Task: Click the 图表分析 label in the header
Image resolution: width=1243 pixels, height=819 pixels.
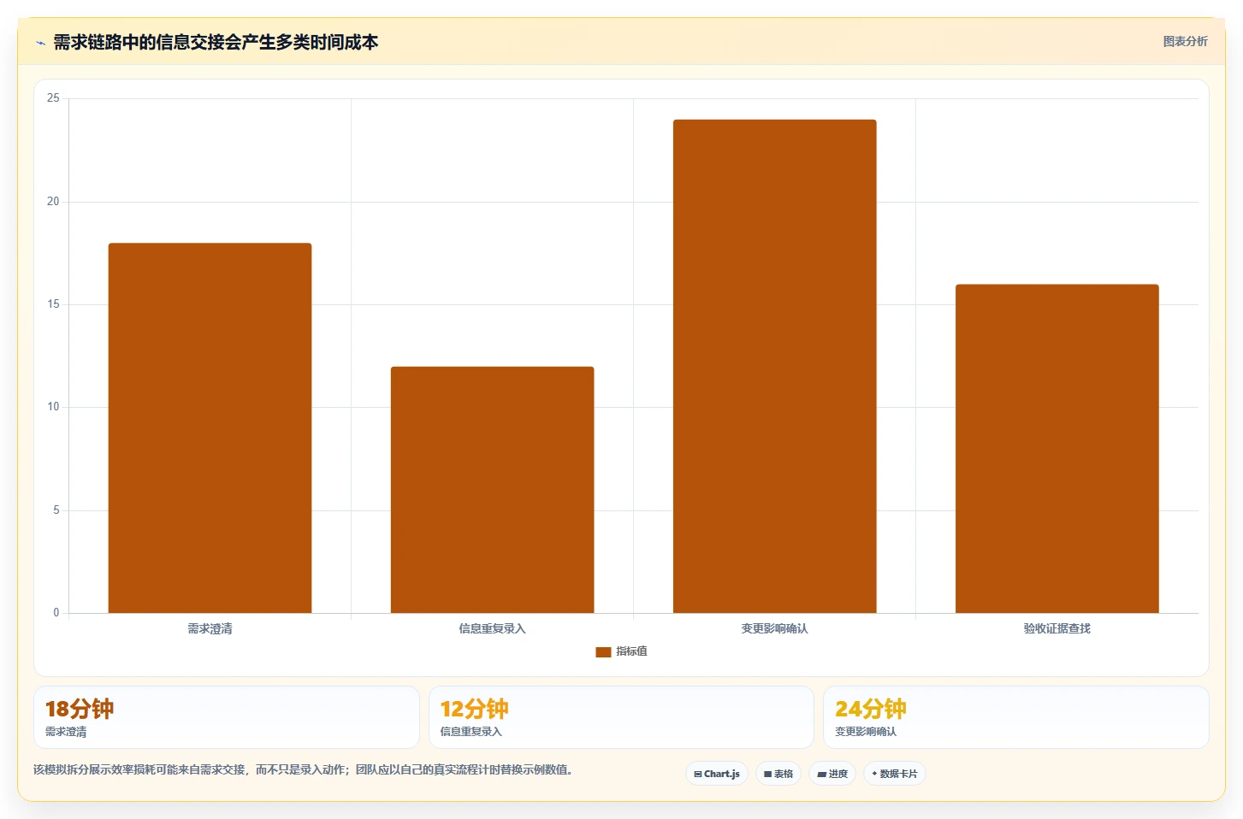Action: (1185, 41)
